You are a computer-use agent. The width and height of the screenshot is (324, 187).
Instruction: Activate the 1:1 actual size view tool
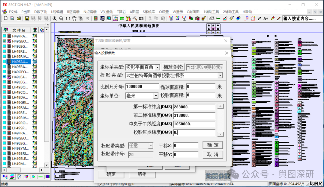coord(68,19)
